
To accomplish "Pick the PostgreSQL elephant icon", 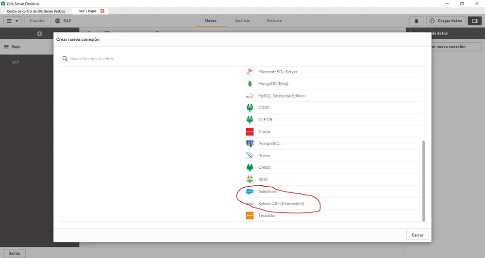I will 250,144.
